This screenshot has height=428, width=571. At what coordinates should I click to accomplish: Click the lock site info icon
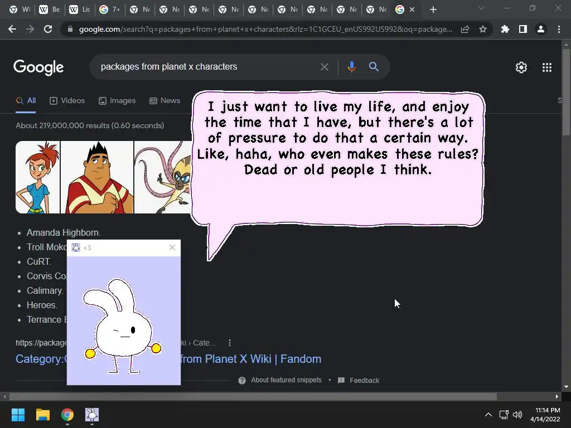(x=70, y=29)
